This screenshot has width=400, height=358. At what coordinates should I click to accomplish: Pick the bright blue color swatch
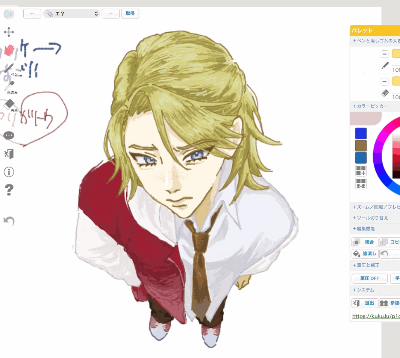(361, 133)
